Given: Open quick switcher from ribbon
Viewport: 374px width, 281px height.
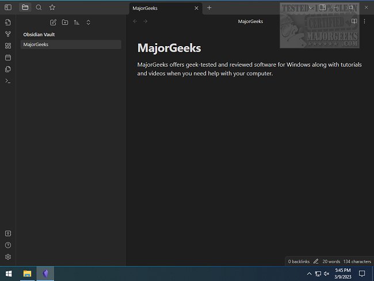Looking at the screenshot, I should click(x=8, y=22).
